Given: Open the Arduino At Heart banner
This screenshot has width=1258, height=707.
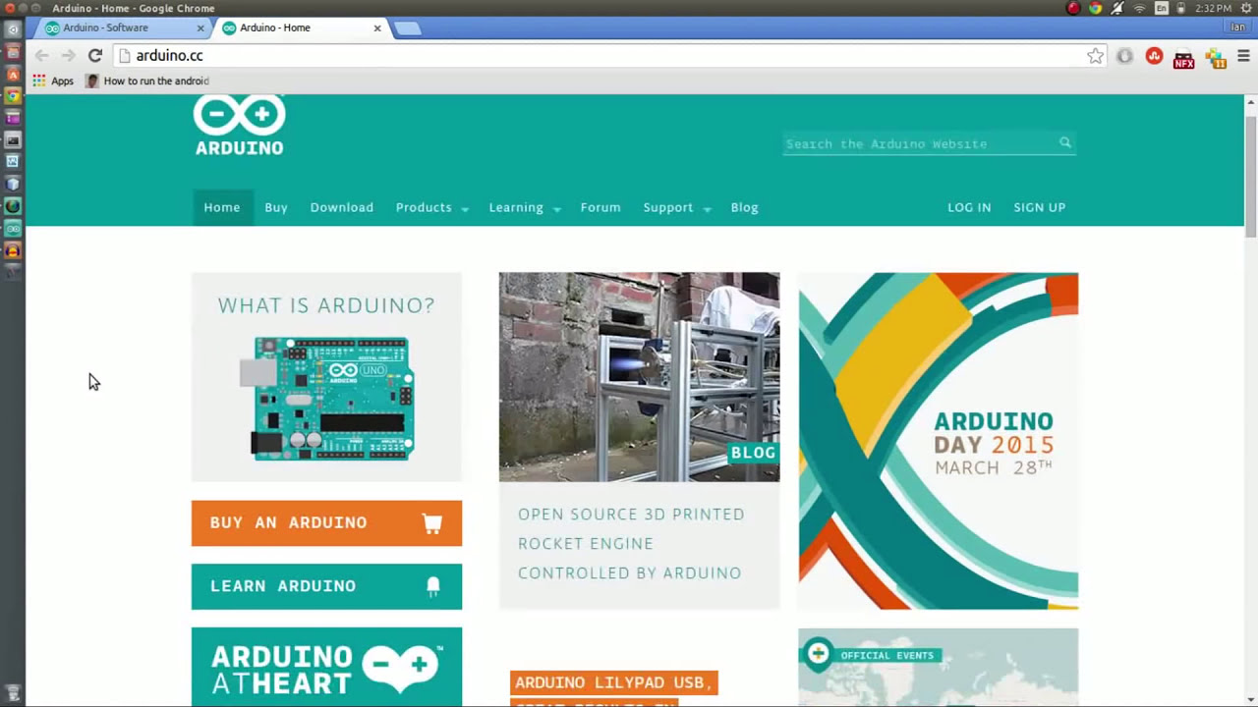Looking at the screenshot, I should 326,668.
